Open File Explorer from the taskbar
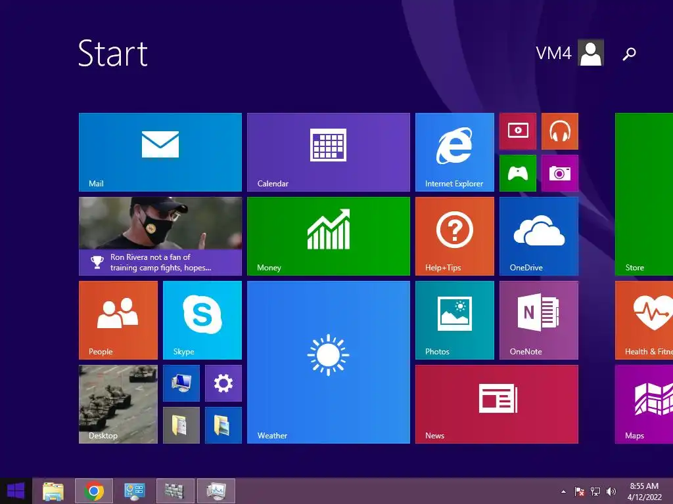The width and height of the screenshot is (673, 504). [53, 491]
